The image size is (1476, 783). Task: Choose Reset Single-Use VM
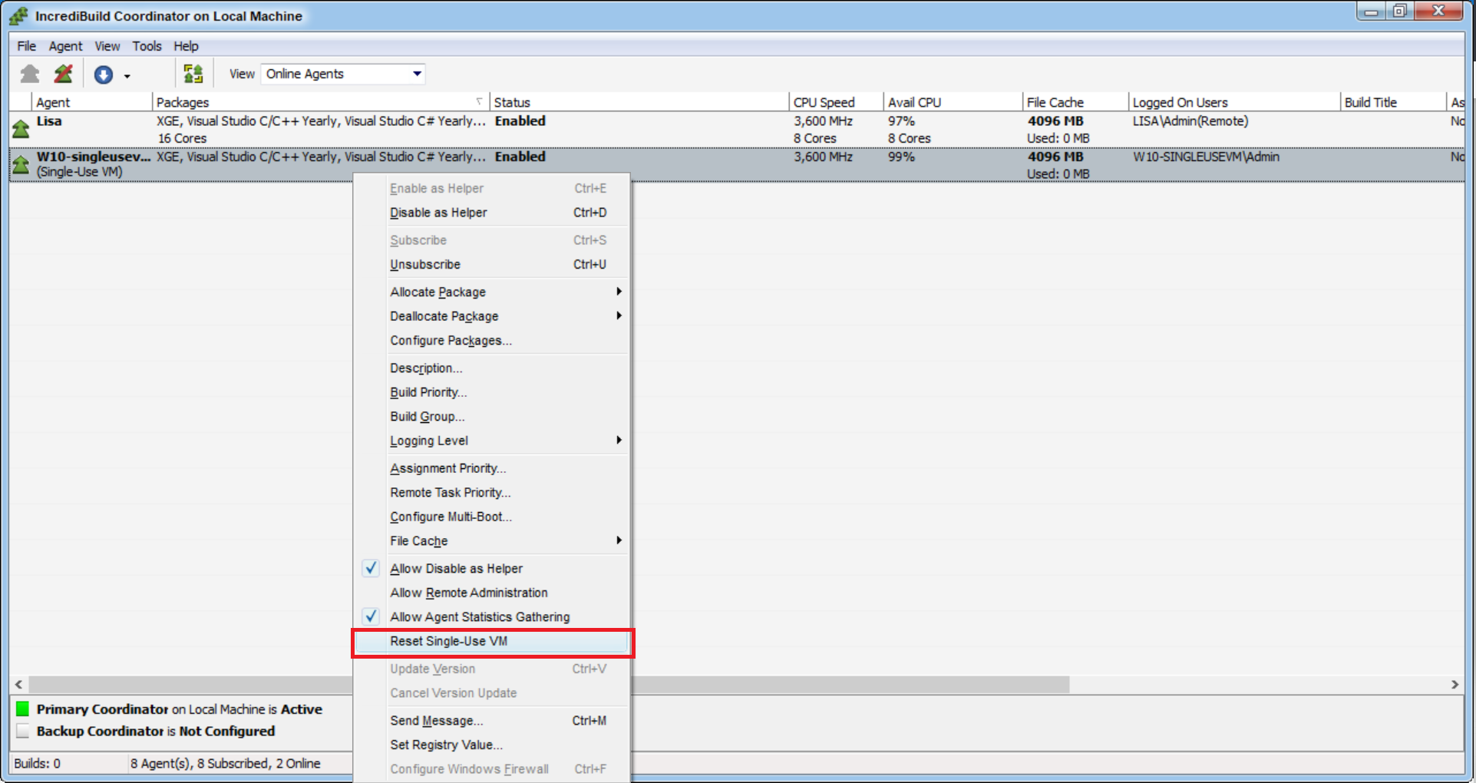click(x=491, y=641)
